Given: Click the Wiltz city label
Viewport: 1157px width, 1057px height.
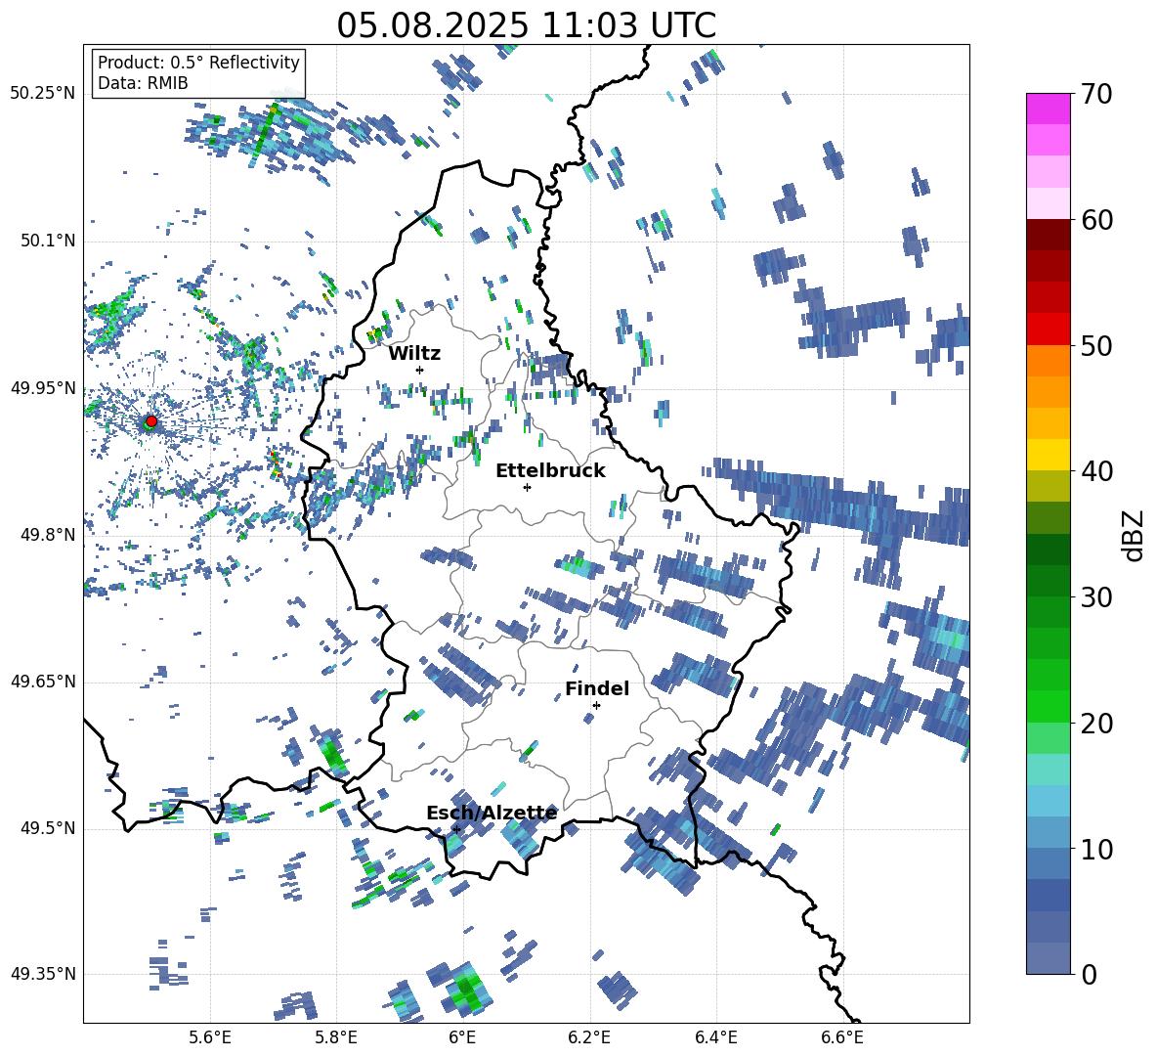Looking at the screenshot, I should [x=414, y=353].
